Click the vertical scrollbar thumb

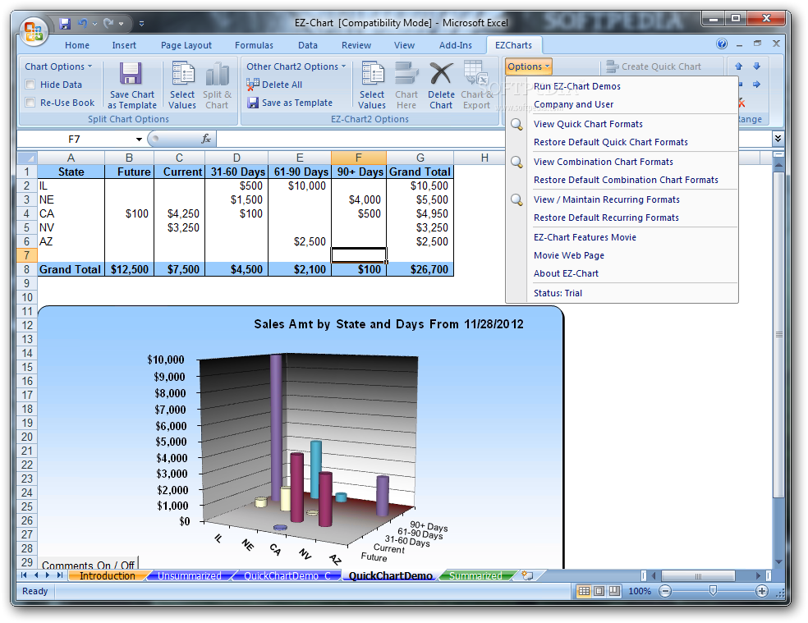(778, 334)
